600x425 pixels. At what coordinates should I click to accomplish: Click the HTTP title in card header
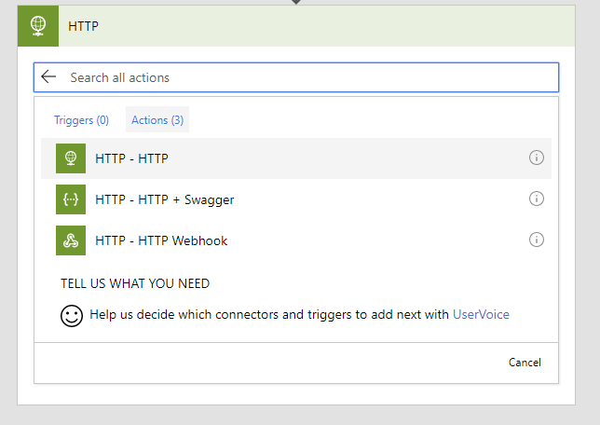pos(83,26)
